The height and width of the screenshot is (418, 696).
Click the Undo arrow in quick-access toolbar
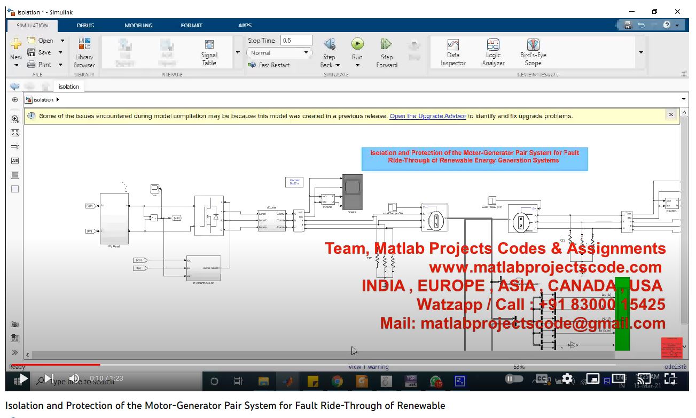(x=641, y=25)
